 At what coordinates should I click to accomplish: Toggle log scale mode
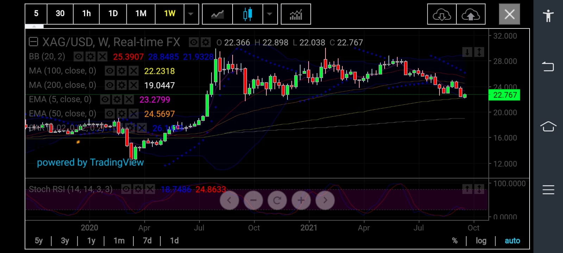(481, 241)
